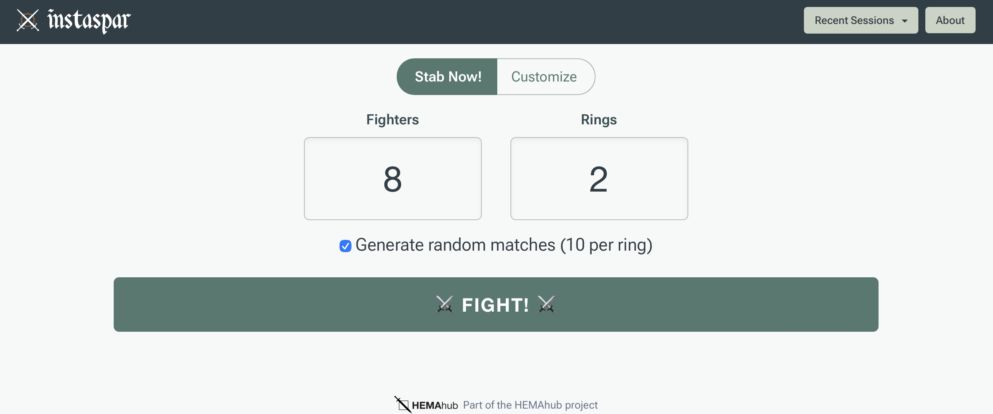The height and width of the screenshot is (414, 993).
Task: Click the HEMAhub brand name in footer
Action: point(435,405)
